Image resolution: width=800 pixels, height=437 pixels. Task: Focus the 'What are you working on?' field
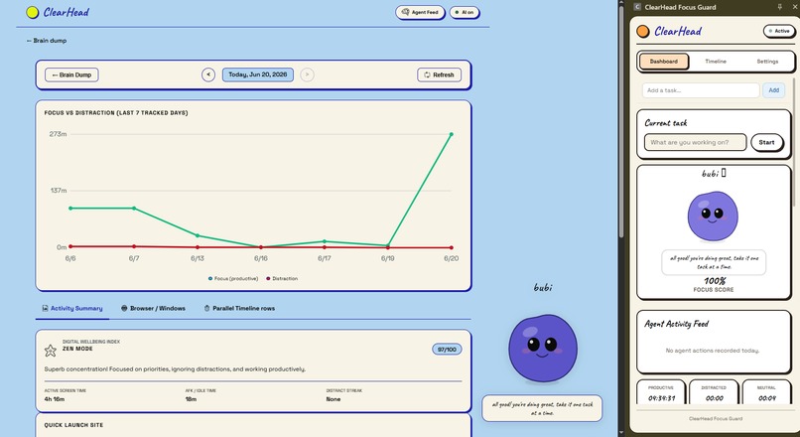coord(695,142)
